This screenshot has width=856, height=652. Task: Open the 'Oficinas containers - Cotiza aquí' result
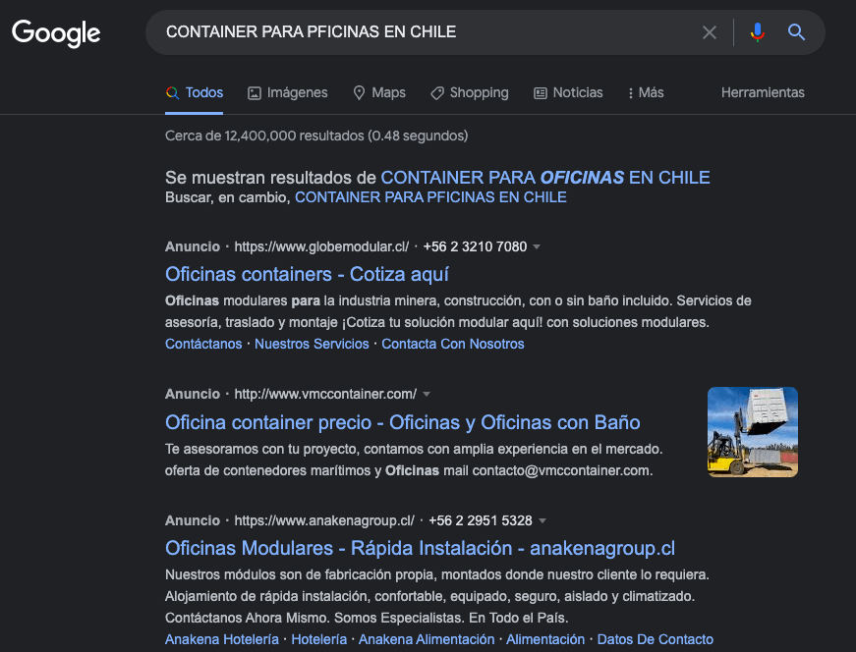307,274
